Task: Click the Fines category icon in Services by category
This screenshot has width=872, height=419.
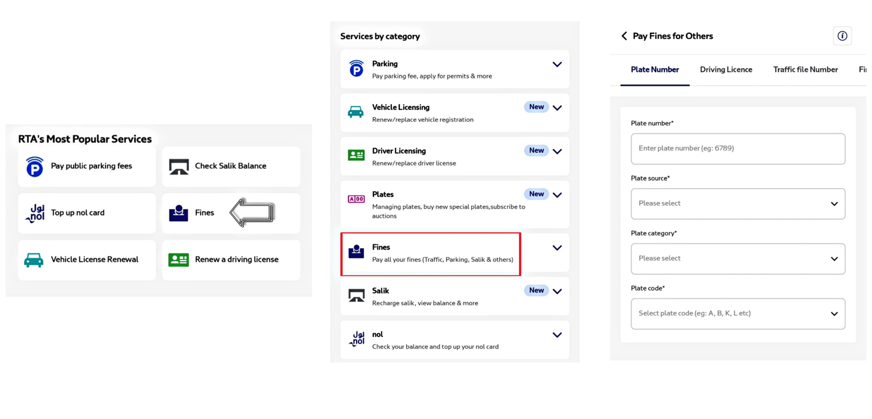Action: point(356,251)
